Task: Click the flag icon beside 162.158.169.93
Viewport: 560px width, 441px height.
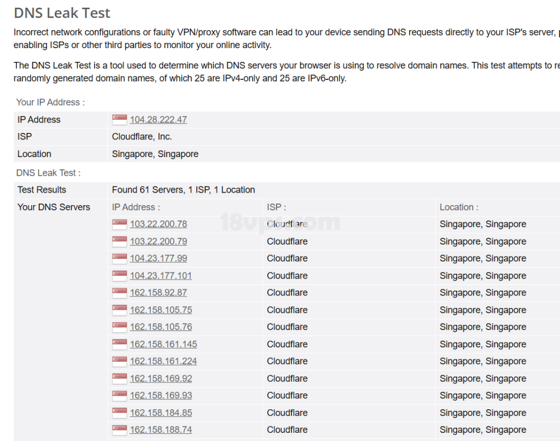Action: 119,396
